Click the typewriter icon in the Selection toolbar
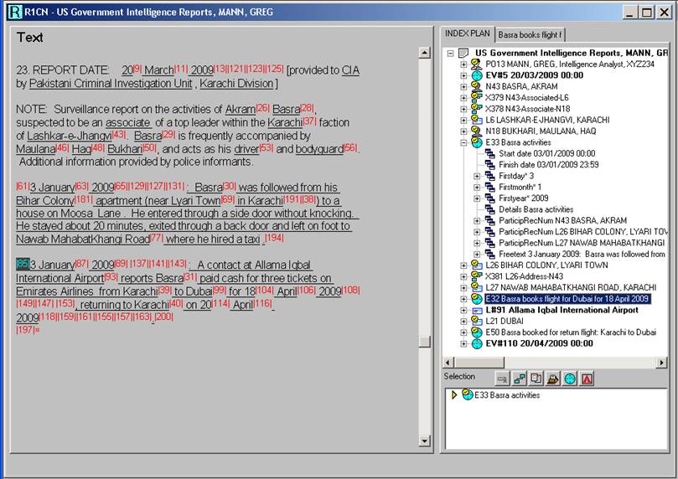The image size is (678, 479). [x=553, y=379]
